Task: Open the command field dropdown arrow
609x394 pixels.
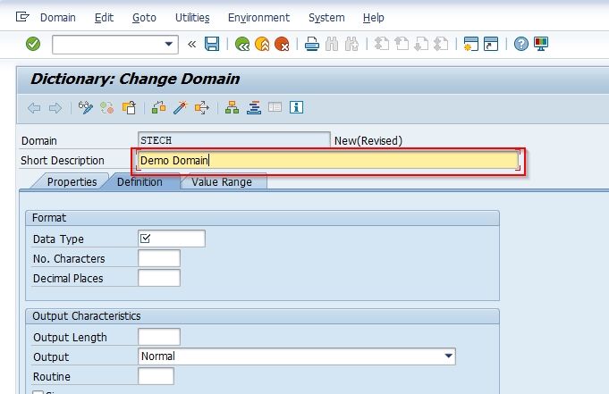Action: (168, 44)
